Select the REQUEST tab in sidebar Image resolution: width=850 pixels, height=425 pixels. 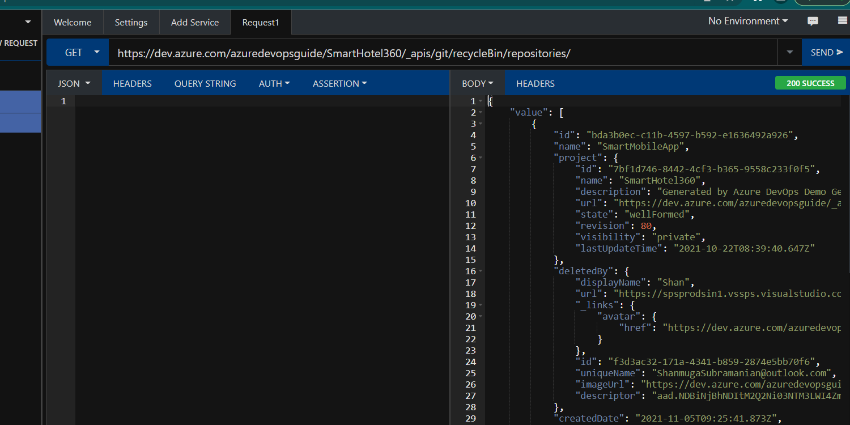(x=19, y=43)
